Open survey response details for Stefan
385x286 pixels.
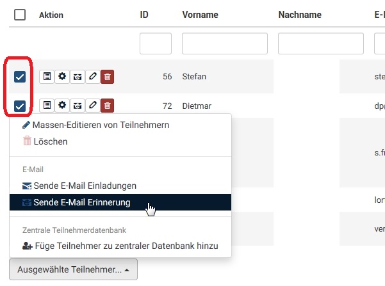pos(47,77)
